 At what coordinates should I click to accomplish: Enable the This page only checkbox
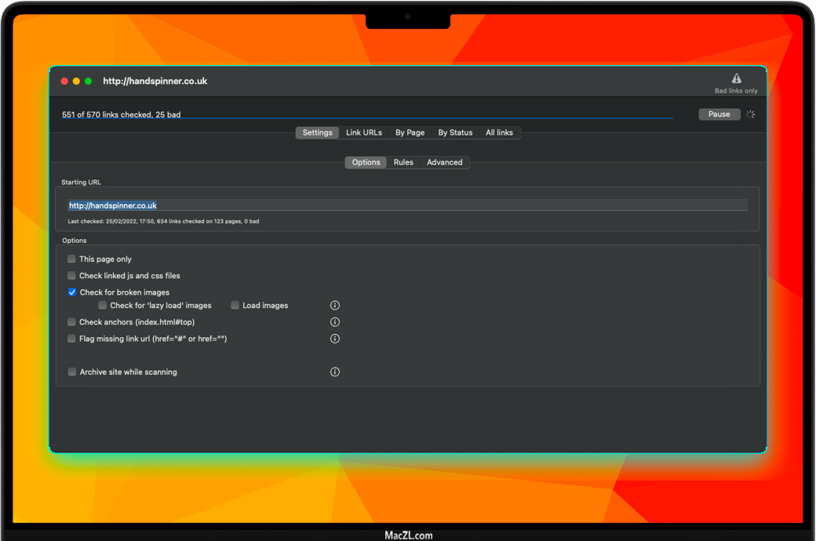tap(71, 259)
